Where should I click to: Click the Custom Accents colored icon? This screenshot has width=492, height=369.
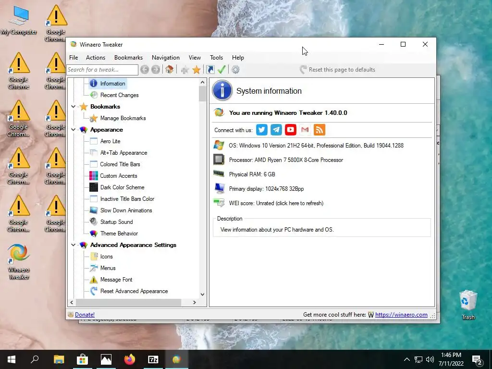coord(94,176)
